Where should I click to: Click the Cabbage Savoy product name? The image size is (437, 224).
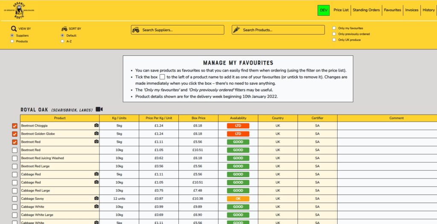tap(32, 199)
